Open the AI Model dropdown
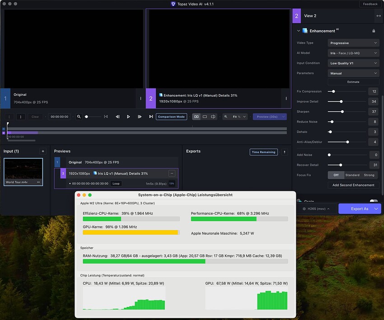The height and width of the screenshot is (320, 384). pyautogui.click(x=353, y=53)
